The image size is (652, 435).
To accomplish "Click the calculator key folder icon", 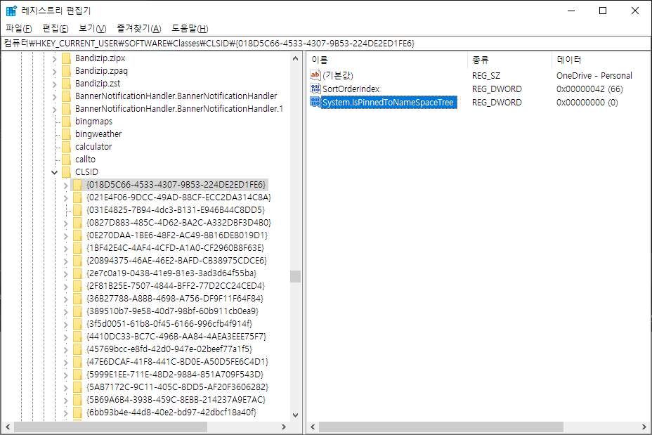I will pyautogui.click(x=66, y=147).
